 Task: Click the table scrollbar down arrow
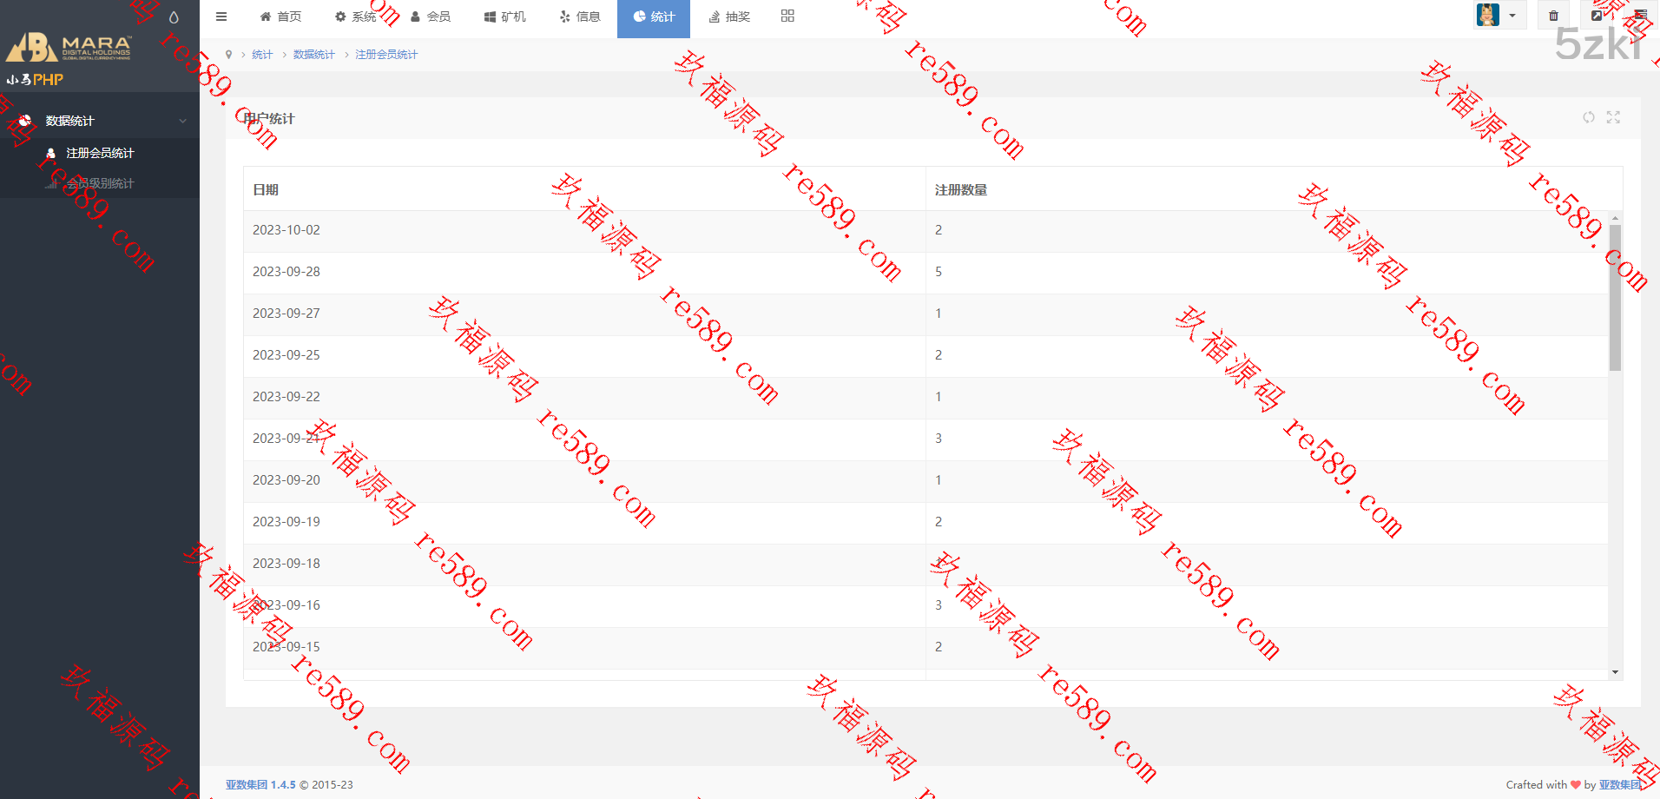click(1615, 672)
